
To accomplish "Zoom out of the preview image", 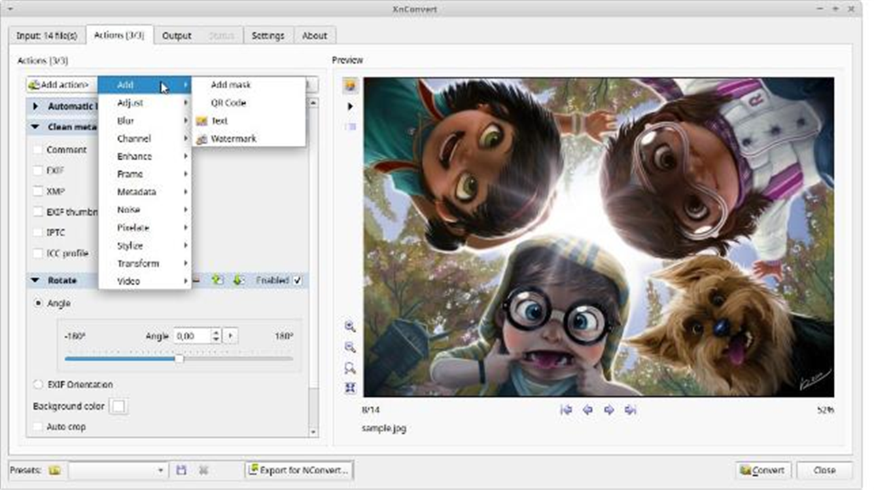I will pos(350,347).
